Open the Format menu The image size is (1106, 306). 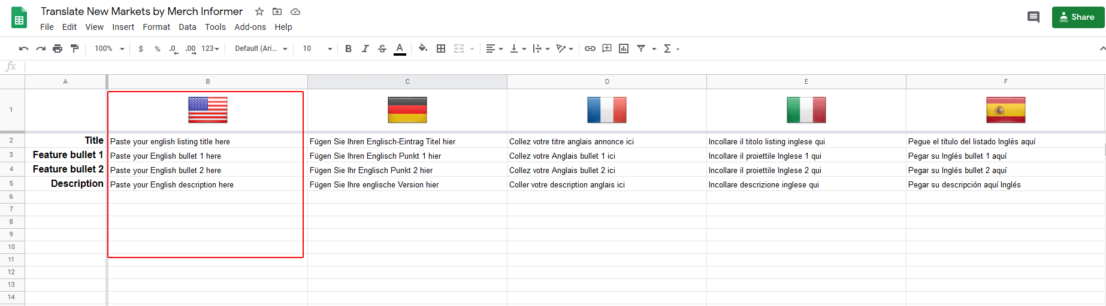pos(156,27)
